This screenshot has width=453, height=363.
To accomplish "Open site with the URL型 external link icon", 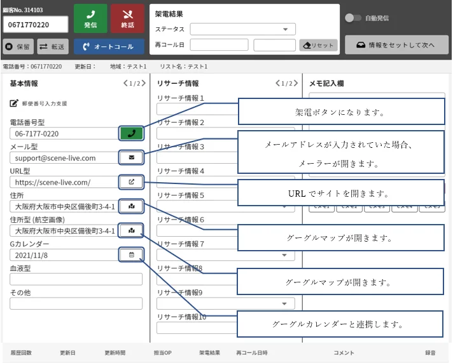I will [131, 181].
